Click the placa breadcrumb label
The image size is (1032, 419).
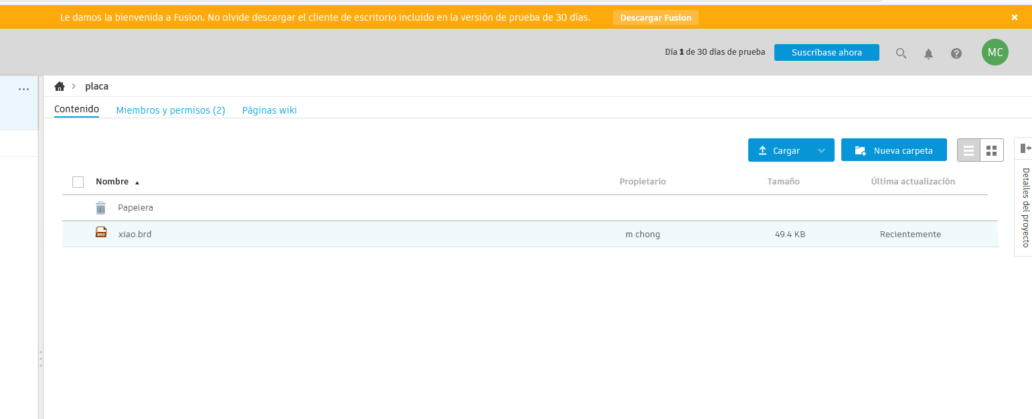coord(96,86)
